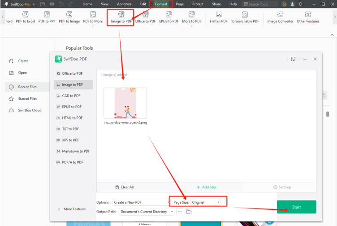The height and width of the screenshot is (226, 337).
Task: Click Clear All button
Action: 125,187
